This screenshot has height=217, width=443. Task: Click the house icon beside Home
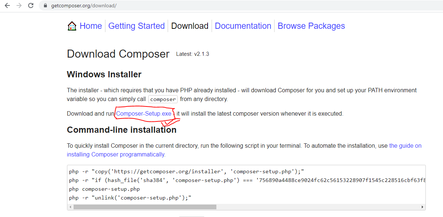72,26
